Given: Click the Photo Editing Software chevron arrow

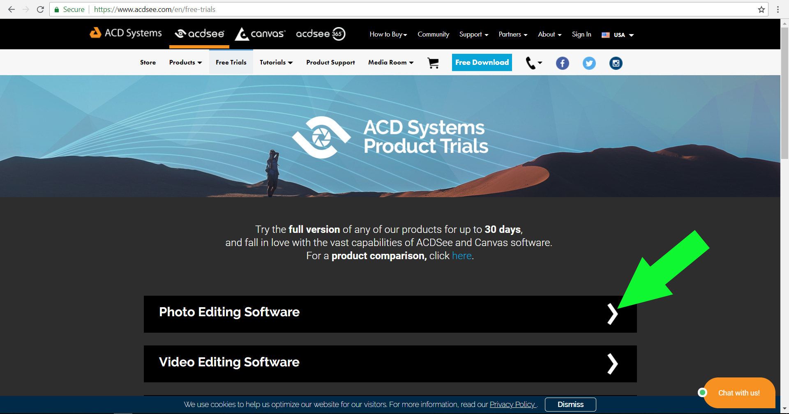Looking at the screenshot, I should click(612, 314).
